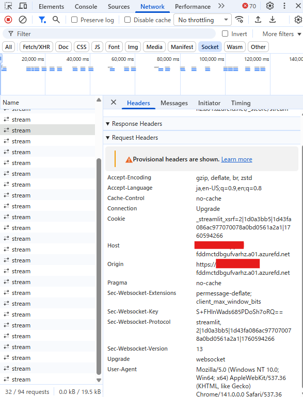Click the 100,000 ms timeline overview marker
The image size is (303, 397).
tap(212, 59)
